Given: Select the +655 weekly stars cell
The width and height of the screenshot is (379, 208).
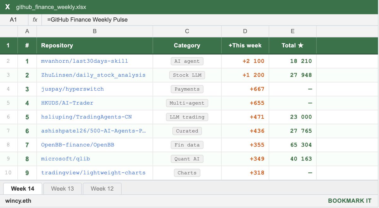Looking at the screenshot, I should click(x=245, y=103).
